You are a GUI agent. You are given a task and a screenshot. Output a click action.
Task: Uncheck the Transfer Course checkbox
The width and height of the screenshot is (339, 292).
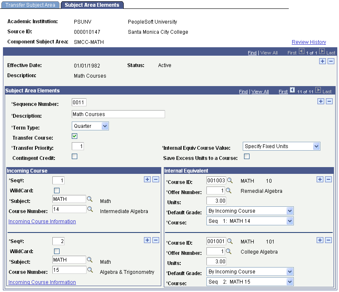tap(74, 136)
